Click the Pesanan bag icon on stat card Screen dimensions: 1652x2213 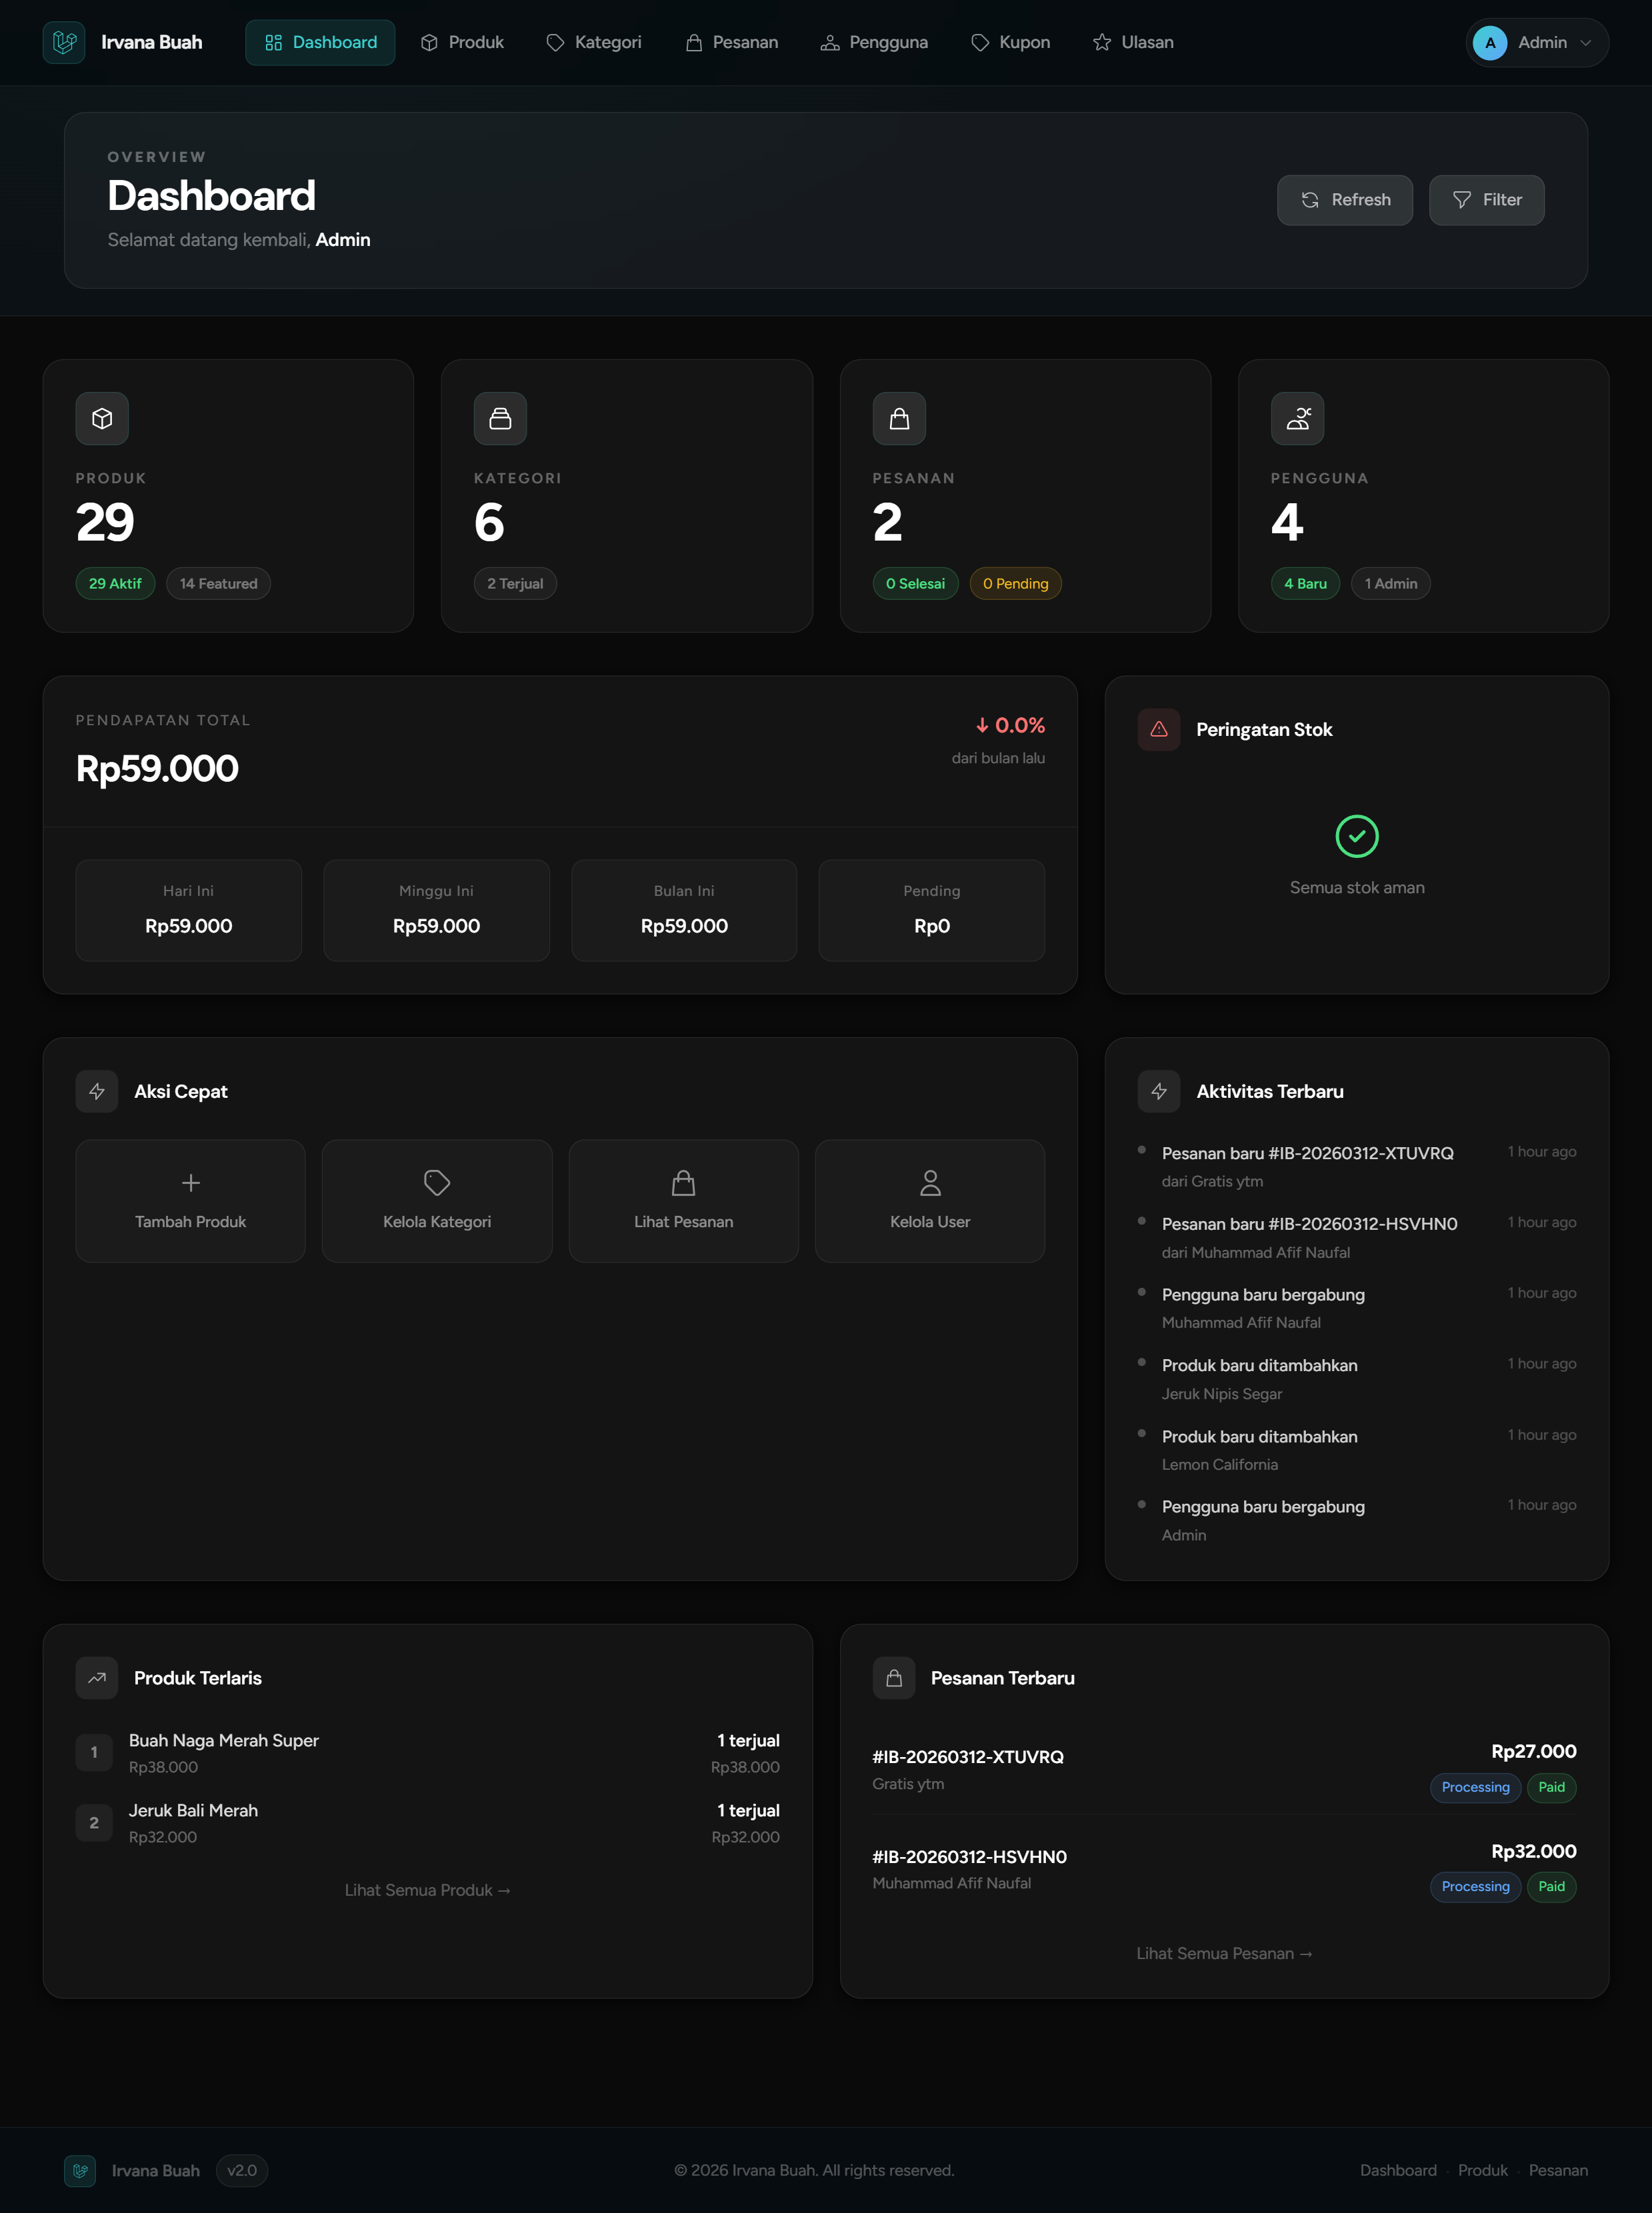pos(898,419)
